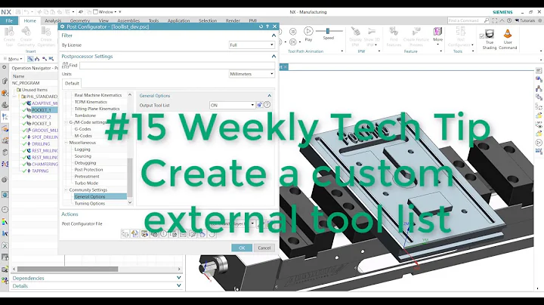Open the File menu

click(9, 21)
